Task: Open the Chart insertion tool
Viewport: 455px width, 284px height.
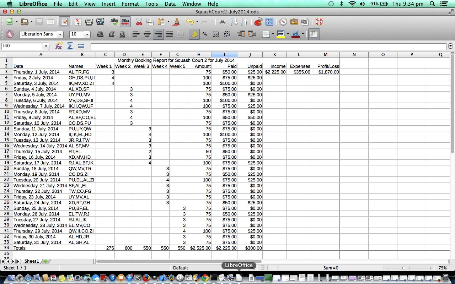Action: pos(258,21)
